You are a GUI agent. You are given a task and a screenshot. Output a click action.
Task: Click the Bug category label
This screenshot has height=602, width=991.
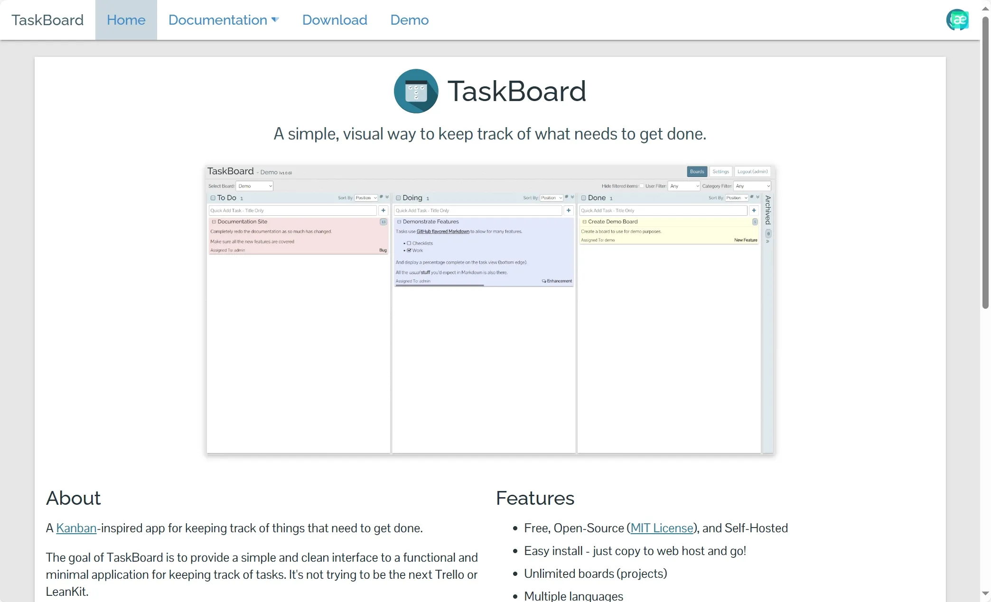coord(383,250)
